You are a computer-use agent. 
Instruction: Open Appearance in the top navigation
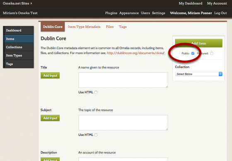[x=129, y=13]
